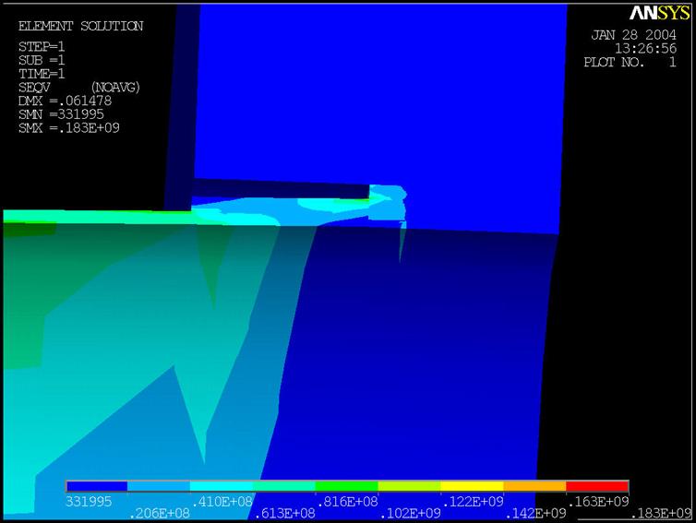Click the dark blue legend swatch

[97, 486]
